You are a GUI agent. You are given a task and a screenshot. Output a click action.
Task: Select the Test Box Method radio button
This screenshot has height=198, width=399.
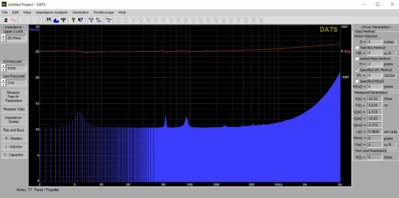coord(357,47)
